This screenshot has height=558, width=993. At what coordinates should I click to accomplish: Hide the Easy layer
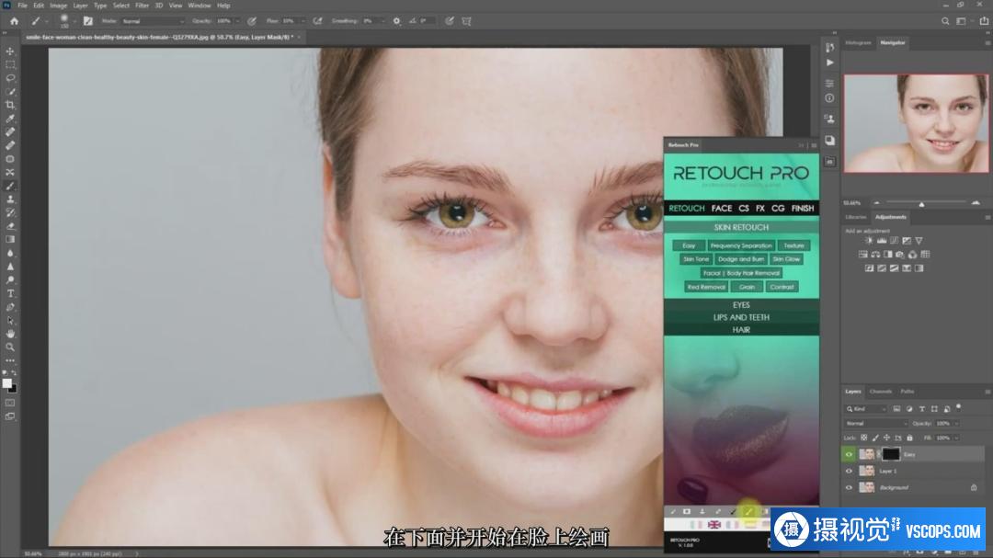(850, 454)
